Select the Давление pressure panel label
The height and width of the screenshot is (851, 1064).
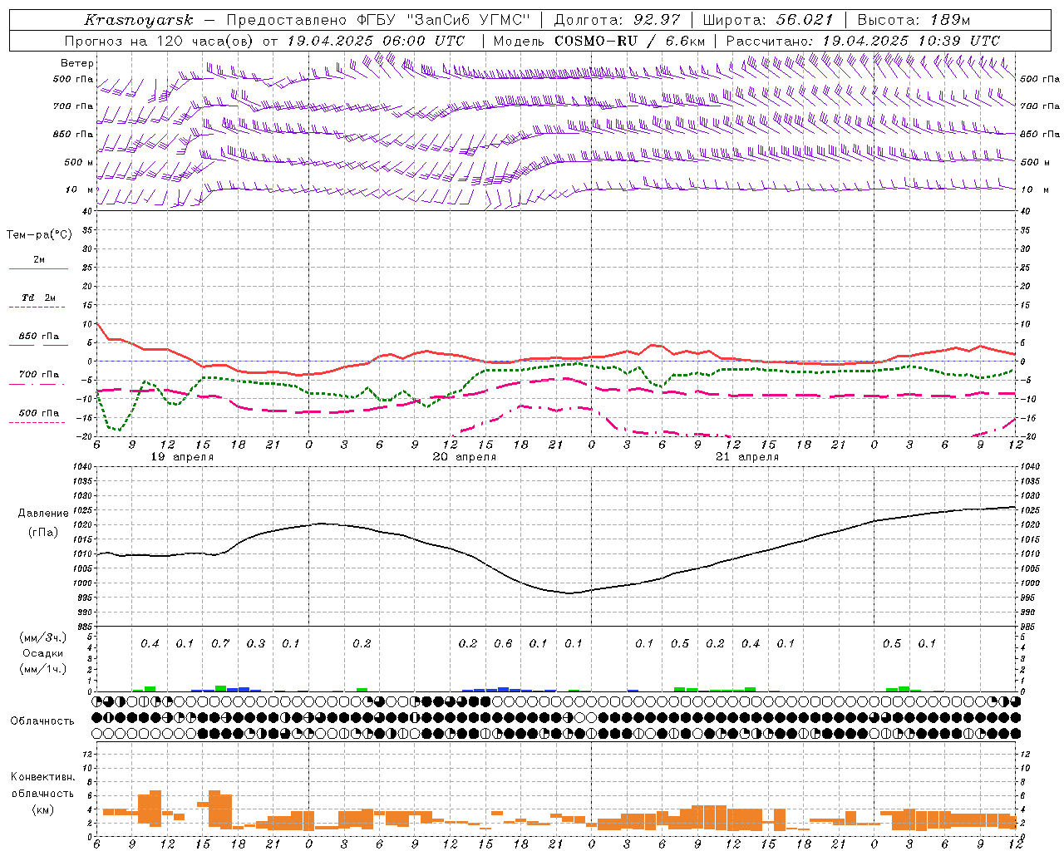point(43,514)
